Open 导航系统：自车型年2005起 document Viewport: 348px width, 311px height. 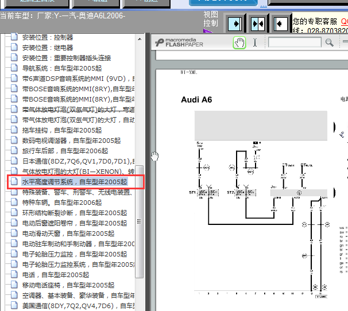tap(61, 68)
